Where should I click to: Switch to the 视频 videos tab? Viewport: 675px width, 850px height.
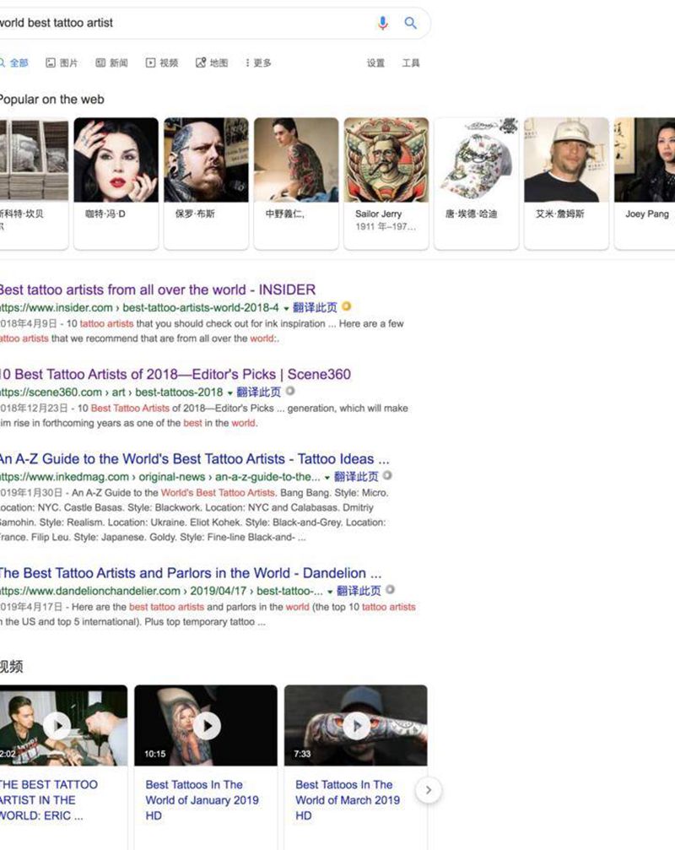click(x=162, y=62)
